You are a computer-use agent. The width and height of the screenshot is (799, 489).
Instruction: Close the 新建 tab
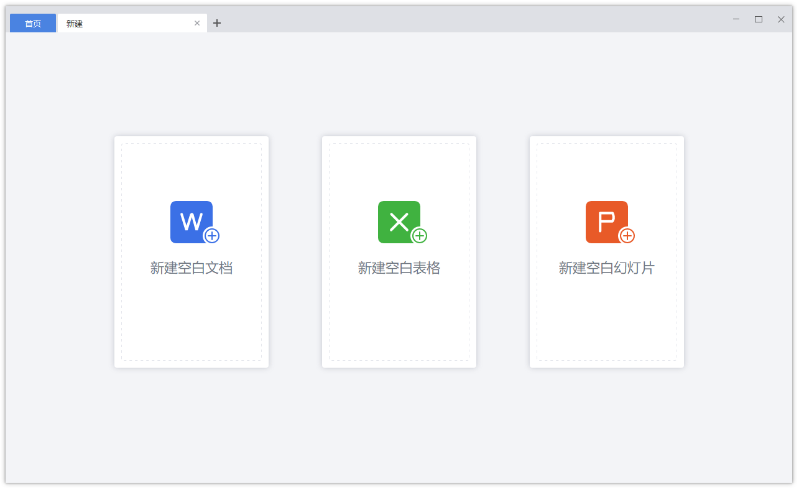coord(197,23)
